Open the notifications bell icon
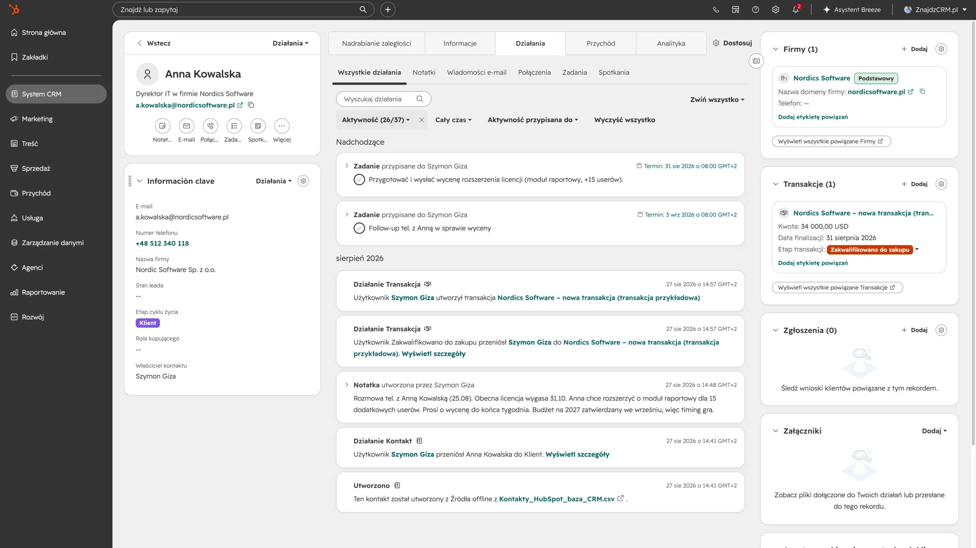Viewport: 976px width, 548px height. (796, 10)
